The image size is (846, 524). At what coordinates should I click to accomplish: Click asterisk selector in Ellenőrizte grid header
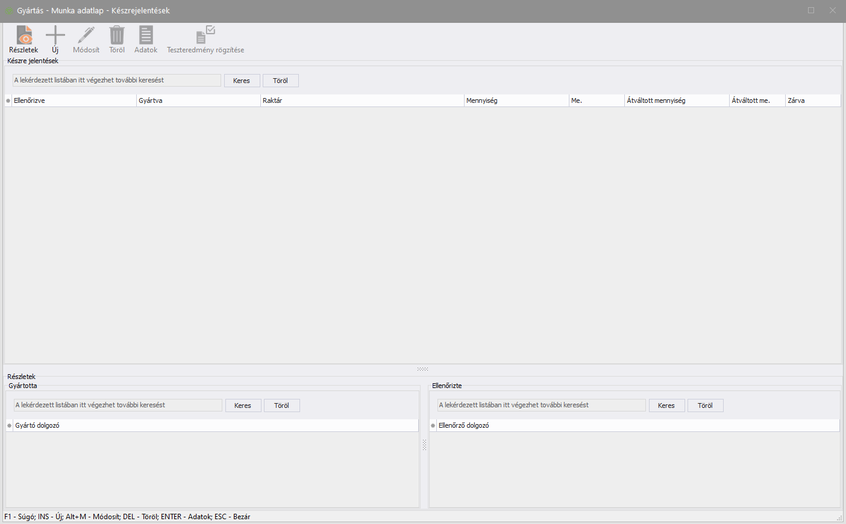pos(433,426)
